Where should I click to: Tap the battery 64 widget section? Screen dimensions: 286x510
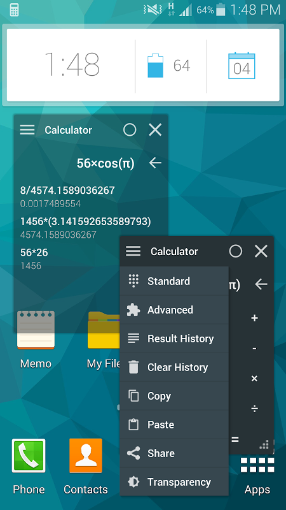point(168,66)
